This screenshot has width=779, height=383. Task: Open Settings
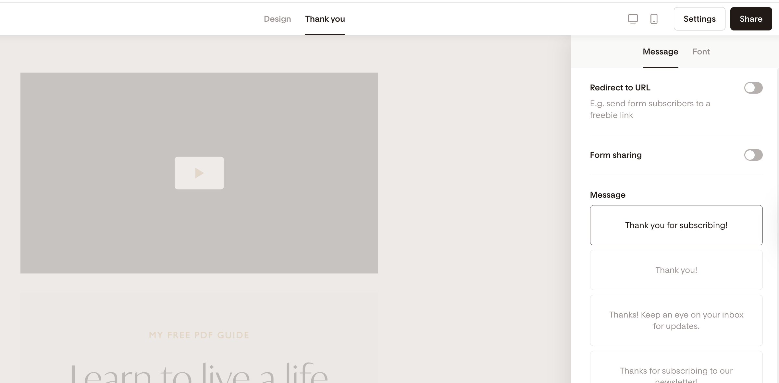(x=699, y=19)
